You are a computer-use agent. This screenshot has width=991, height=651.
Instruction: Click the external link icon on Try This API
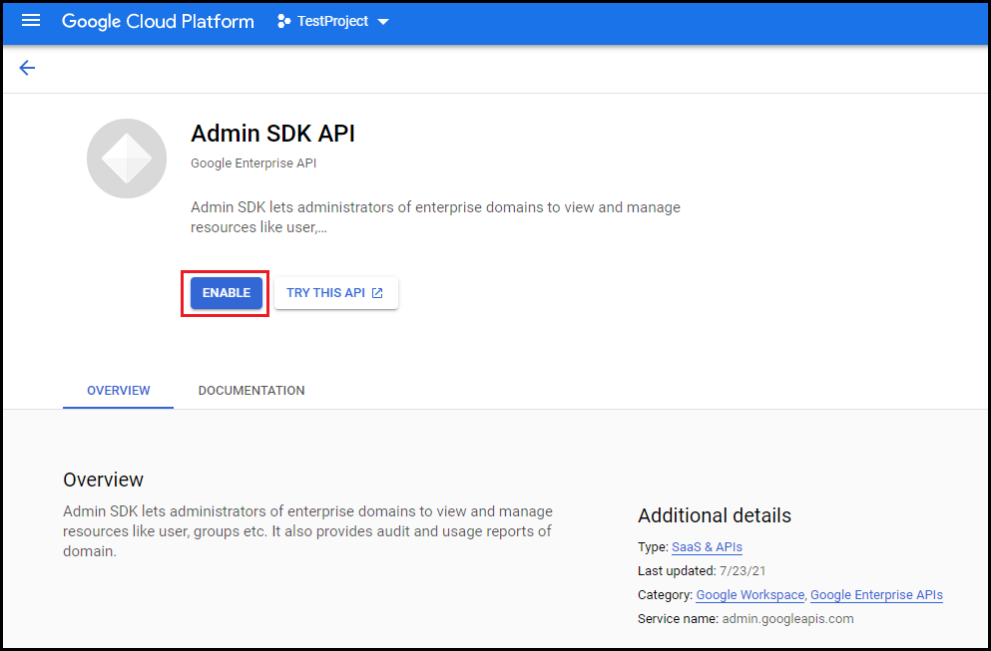(x=377, y=293)
